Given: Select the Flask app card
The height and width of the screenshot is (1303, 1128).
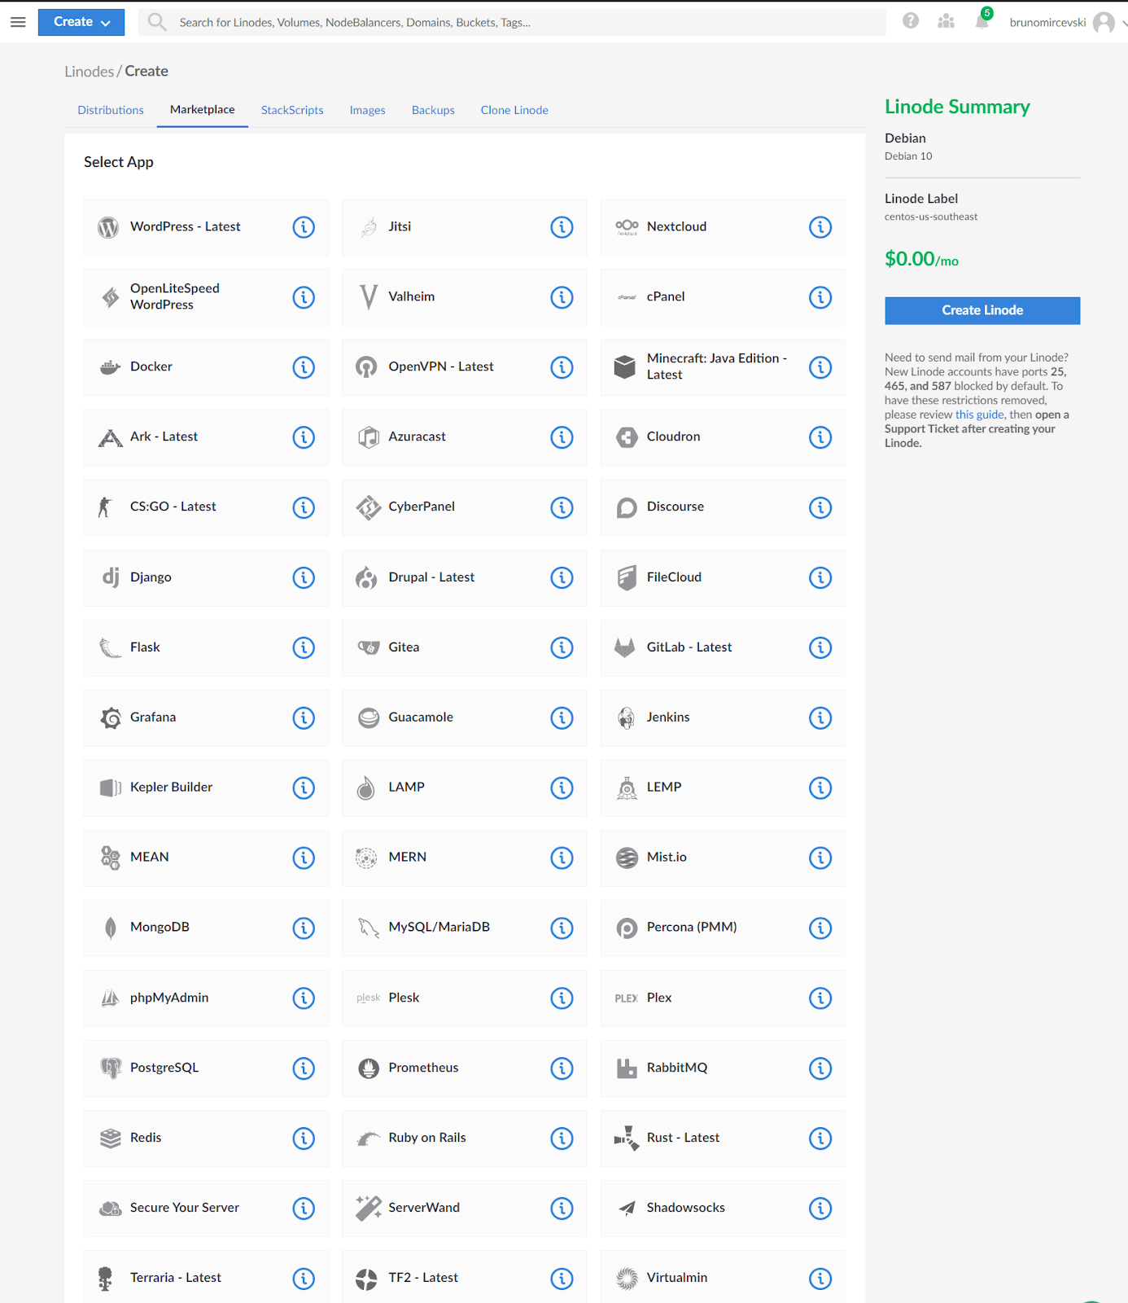Looking at the screenshot, I should point(206,647).
